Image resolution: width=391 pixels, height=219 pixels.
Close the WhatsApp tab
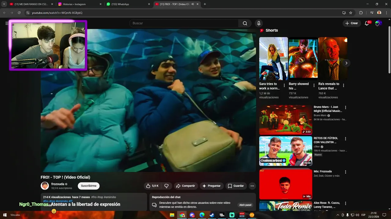click(149, 4)
